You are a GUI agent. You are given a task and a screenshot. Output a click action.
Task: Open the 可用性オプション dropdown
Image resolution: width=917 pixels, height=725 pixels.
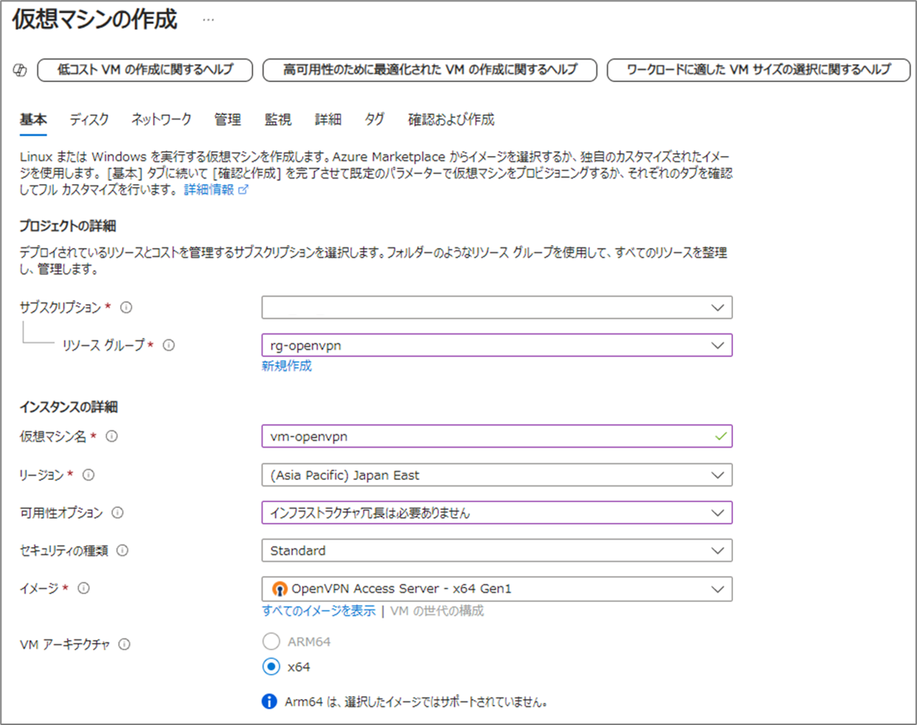(497, 513)
